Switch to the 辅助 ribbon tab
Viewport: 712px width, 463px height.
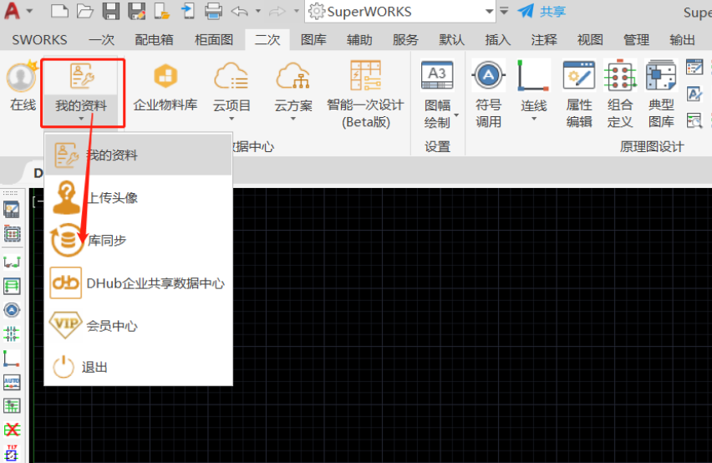click(x=359, y=40)
